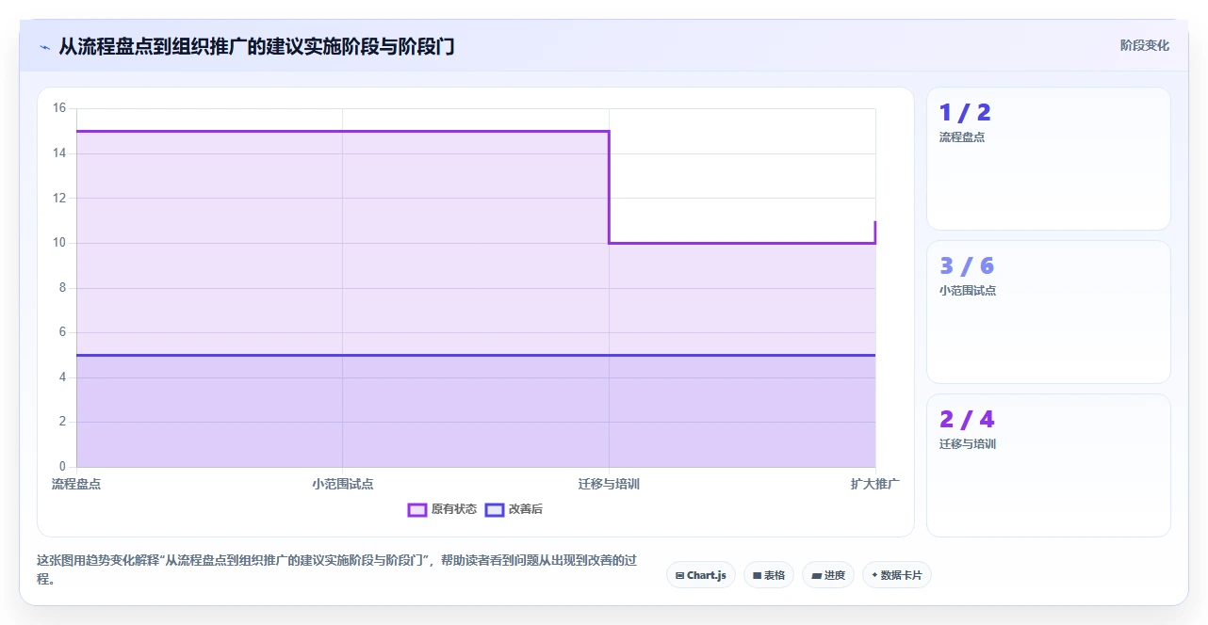
Task: Click the 流程盘点 x-axis label
Action: click(76, 484)
